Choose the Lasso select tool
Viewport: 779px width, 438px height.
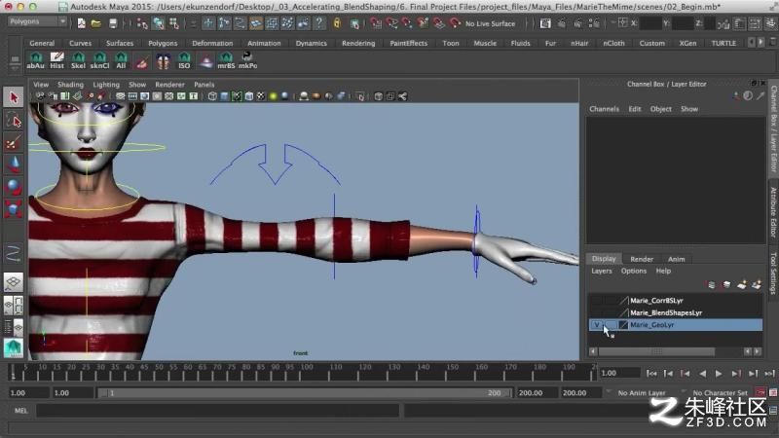14,121
